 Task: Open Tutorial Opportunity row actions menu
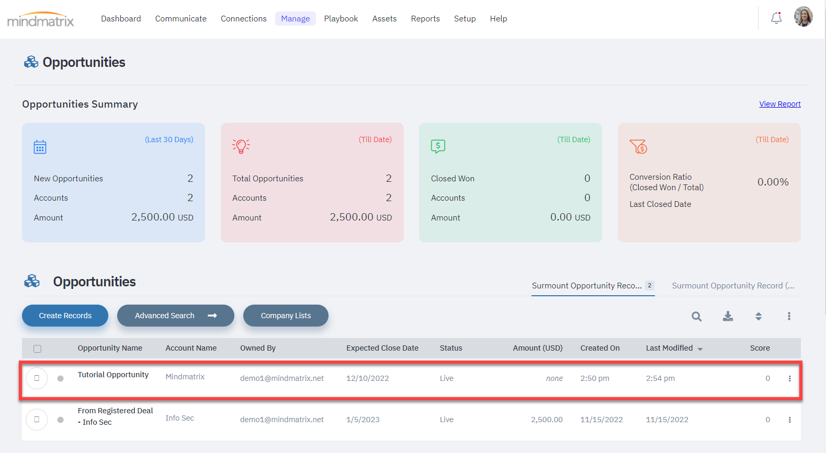(789, 378)
